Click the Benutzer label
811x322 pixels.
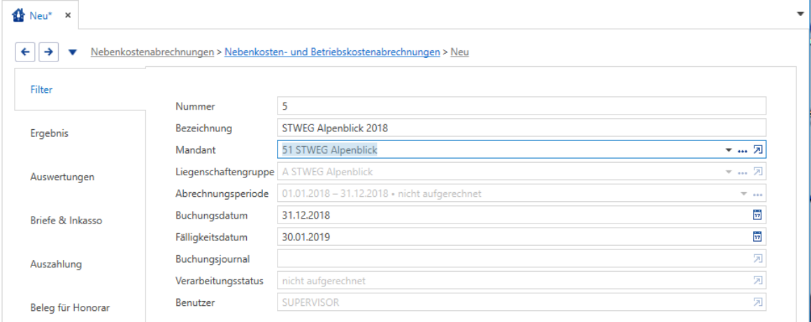point(195,303)
